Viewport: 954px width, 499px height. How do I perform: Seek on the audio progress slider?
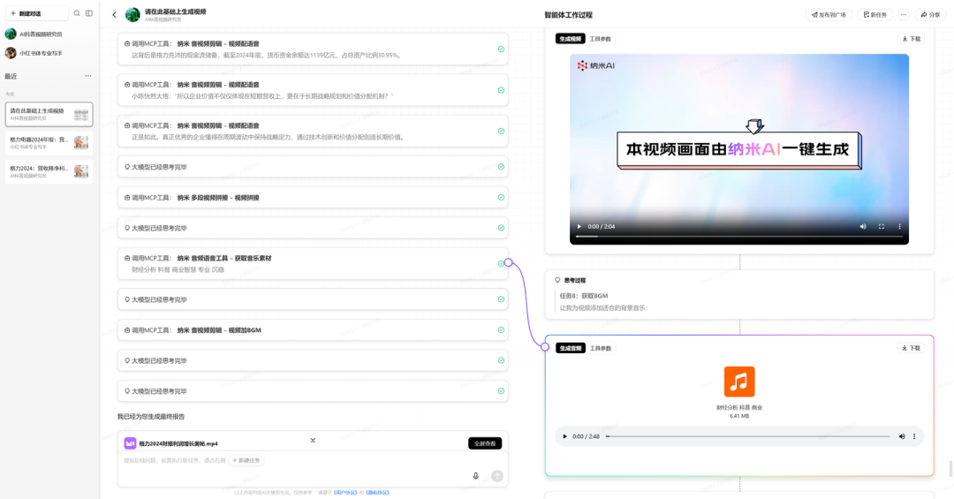coord(748,436)
